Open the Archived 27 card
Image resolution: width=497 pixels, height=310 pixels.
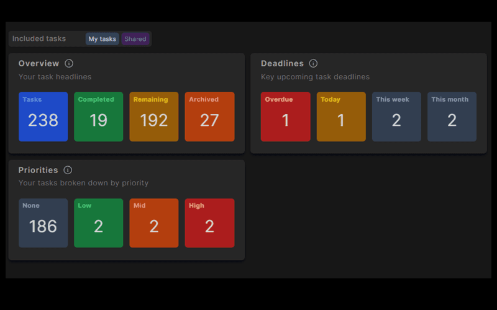point(209,117)
